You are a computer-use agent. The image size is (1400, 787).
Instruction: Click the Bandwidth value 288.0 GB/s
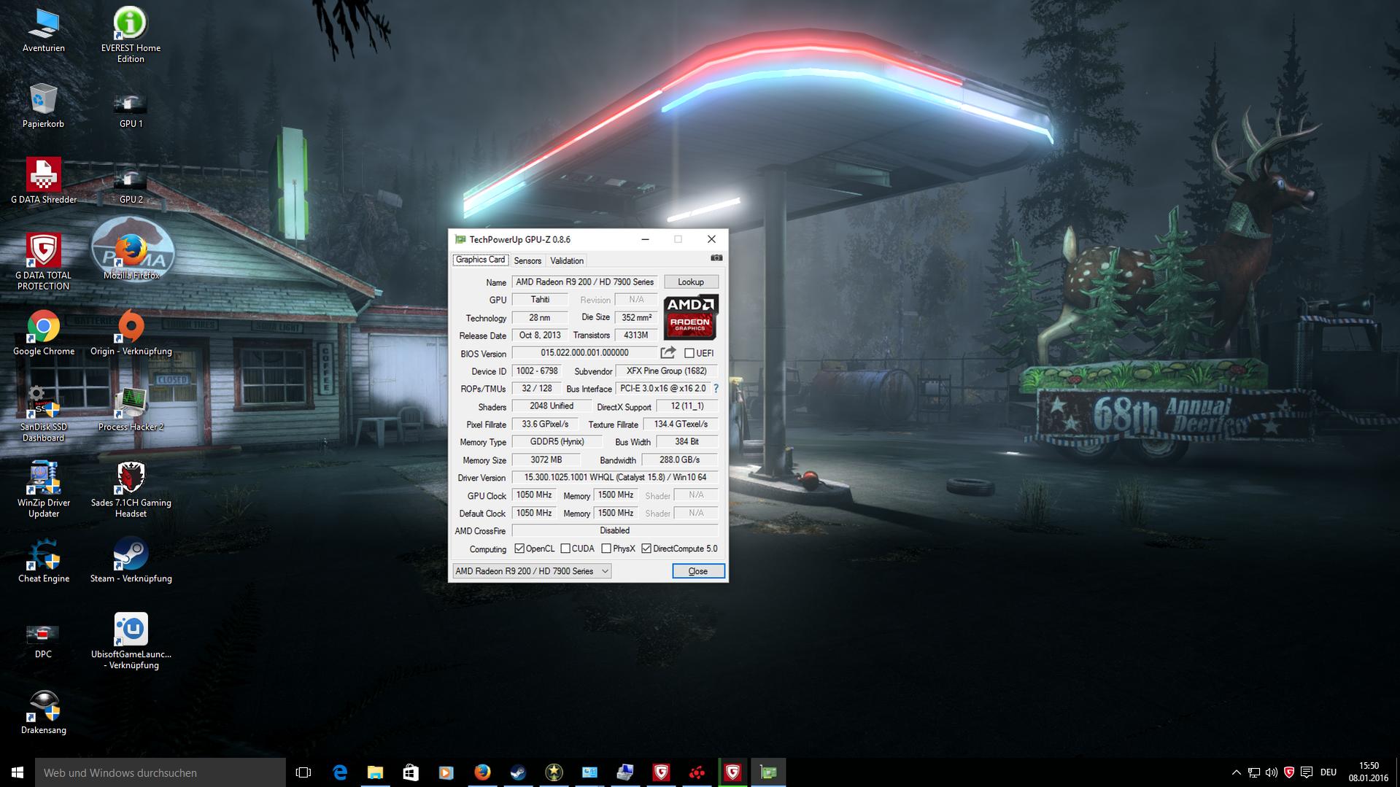coord(680,460)
